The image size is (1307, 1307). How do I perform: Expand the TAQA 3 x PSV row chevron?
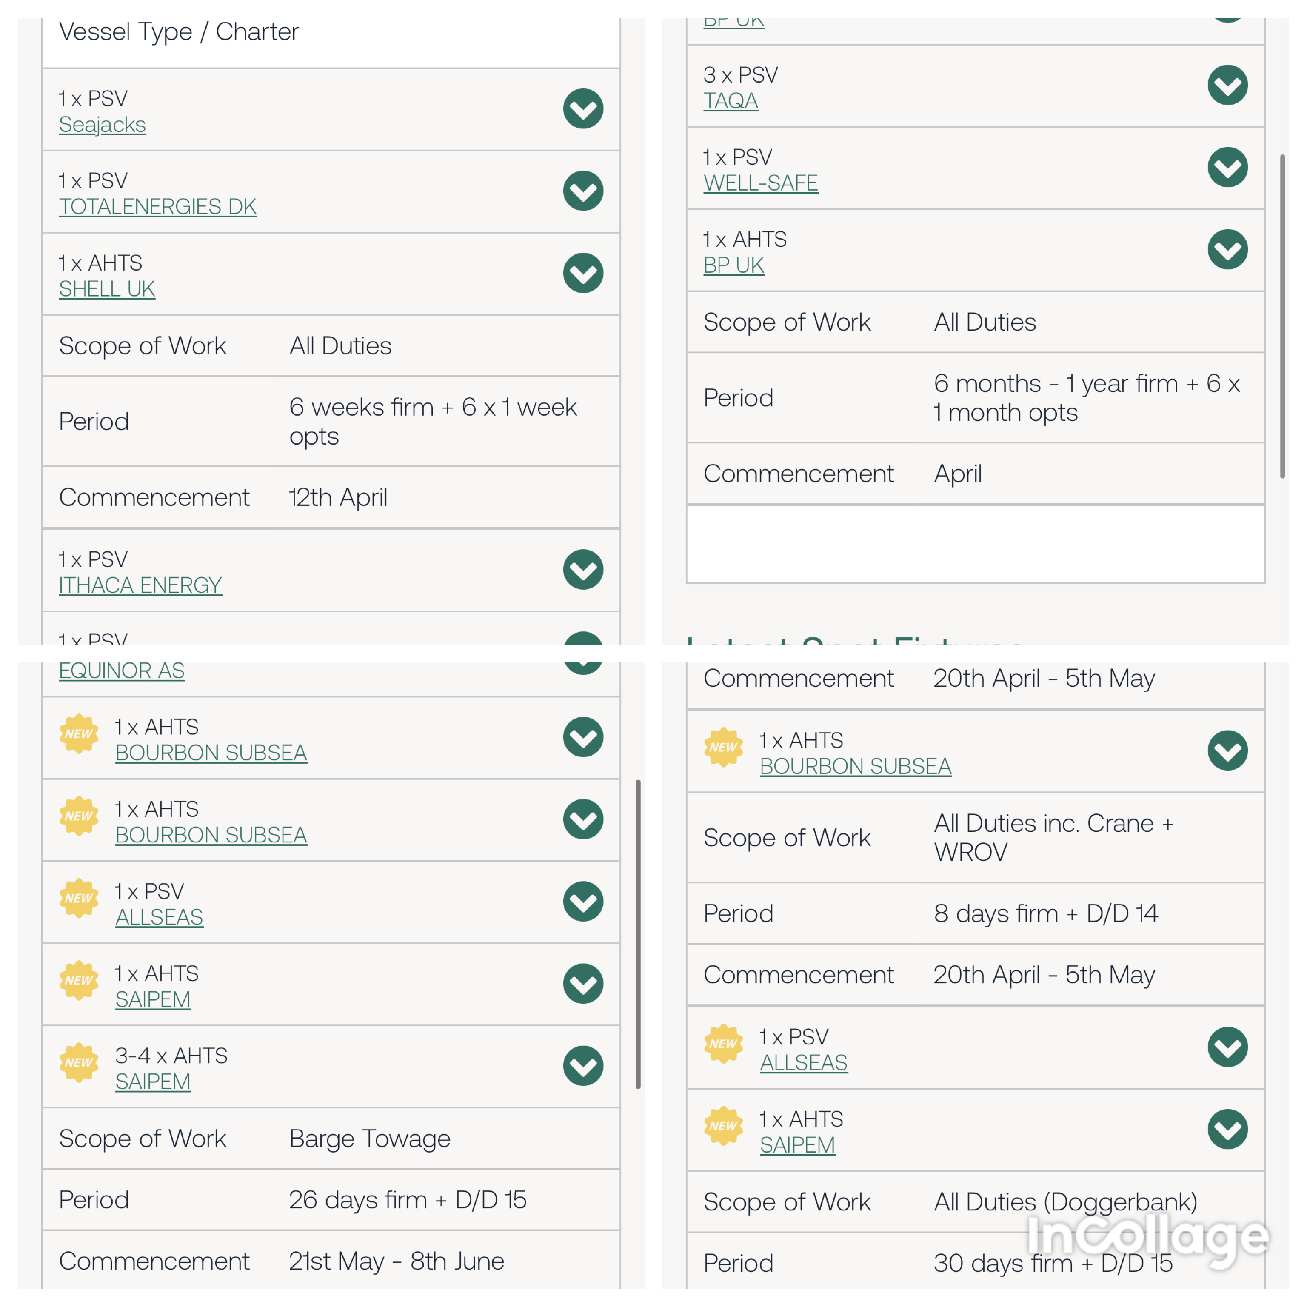point(1228,85)
